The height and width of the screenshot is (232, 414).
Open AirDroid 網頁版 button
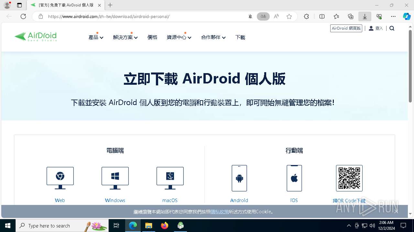tap(346, 28)
